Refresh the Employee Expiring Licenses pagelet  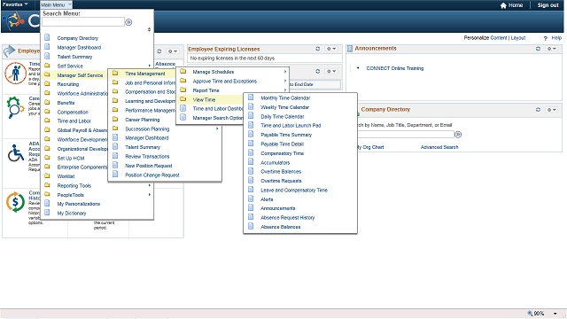tap(317, 49)
